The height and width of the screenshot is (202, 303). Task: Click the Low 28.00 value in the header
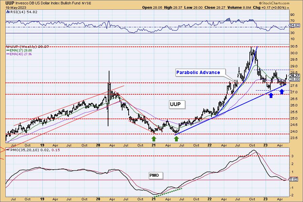tap(194, 7)
